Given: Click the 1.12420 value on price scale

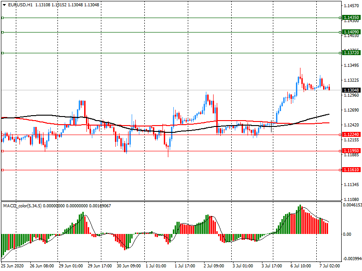Looking at the screenshot, I should [x=351, y=125].
